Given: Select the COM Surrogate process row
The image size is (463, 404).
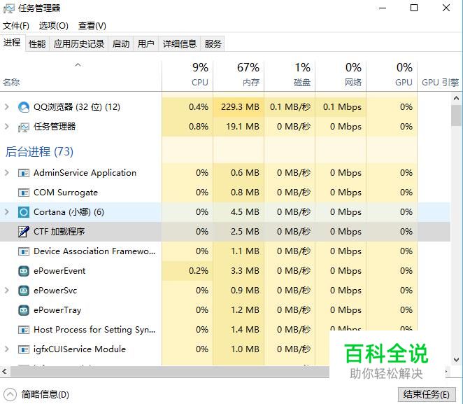Looking at the screenshot, I should point(225,193).
